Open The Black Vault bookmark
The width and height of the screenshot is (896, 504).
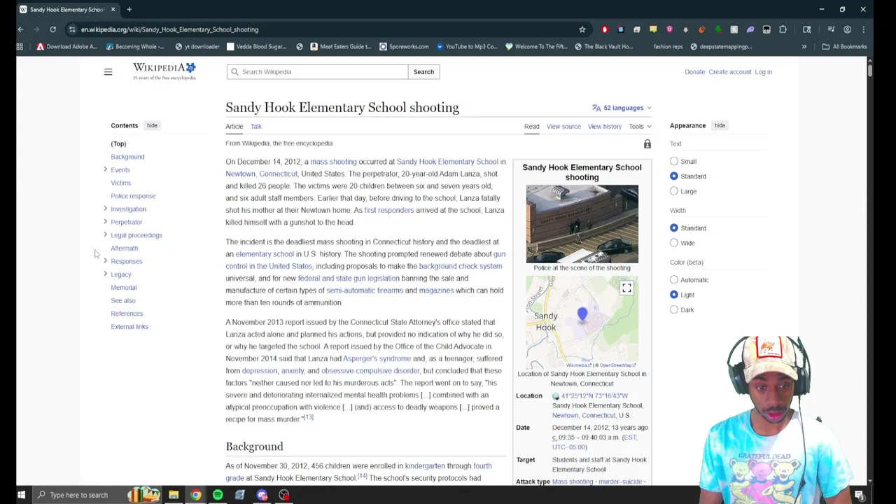[x=603, y=46]
